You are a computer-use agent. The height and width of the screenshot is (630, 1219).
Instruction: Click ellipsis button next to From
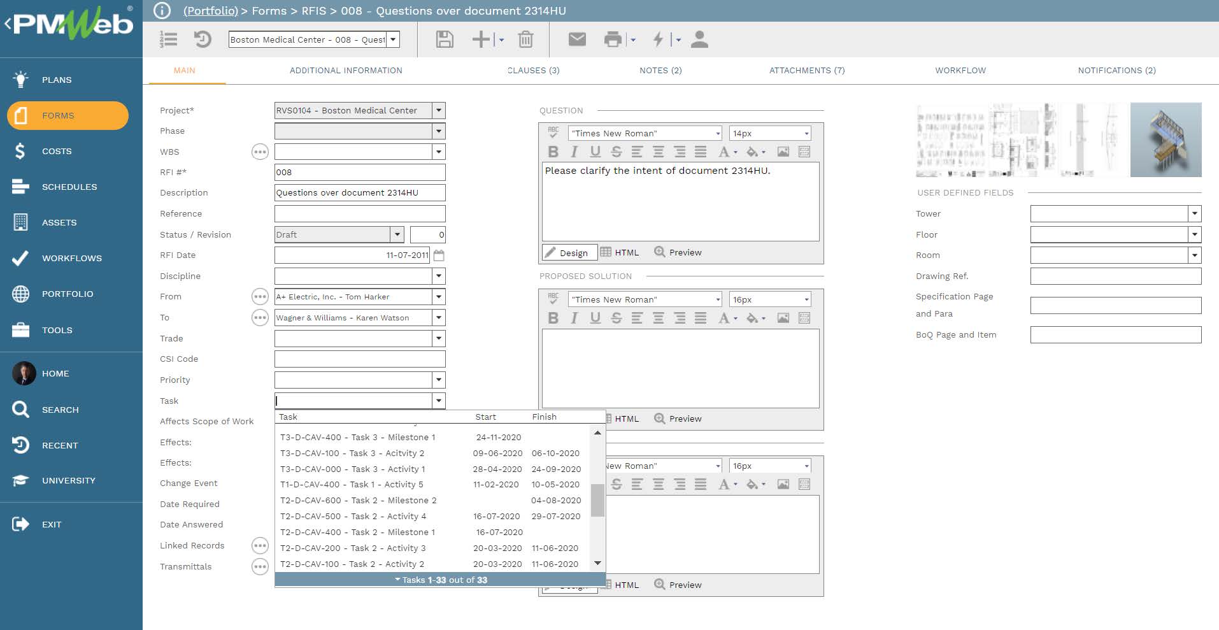point(260,297)
